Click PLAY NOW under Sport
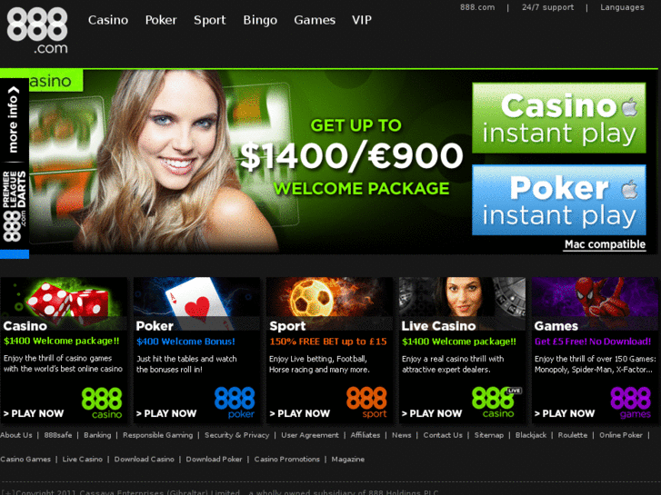 [x=300, y=413]
